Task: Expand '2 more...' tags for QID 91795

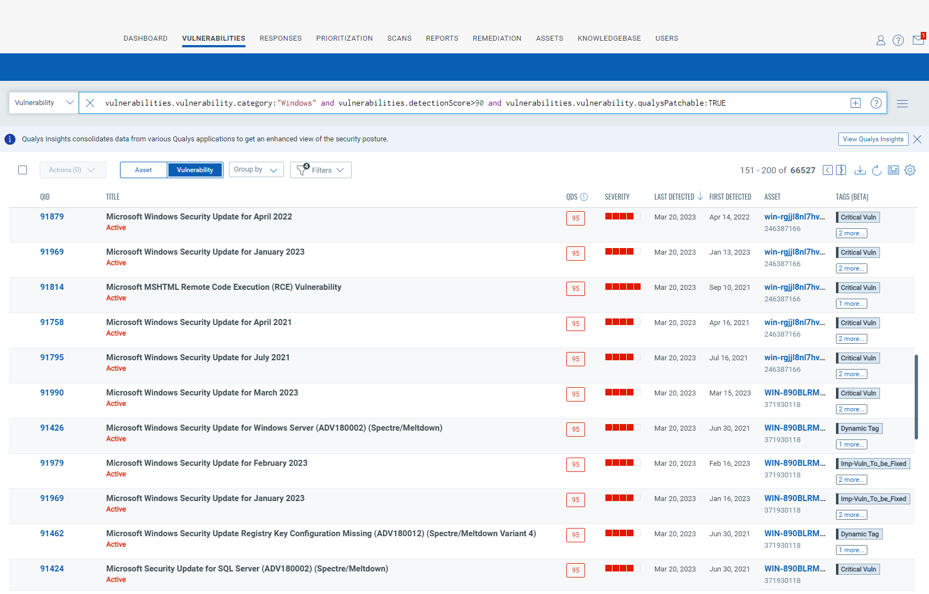Action: pos(852,374)
